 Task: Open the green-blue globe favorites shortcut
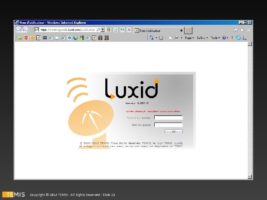[75, 38]
